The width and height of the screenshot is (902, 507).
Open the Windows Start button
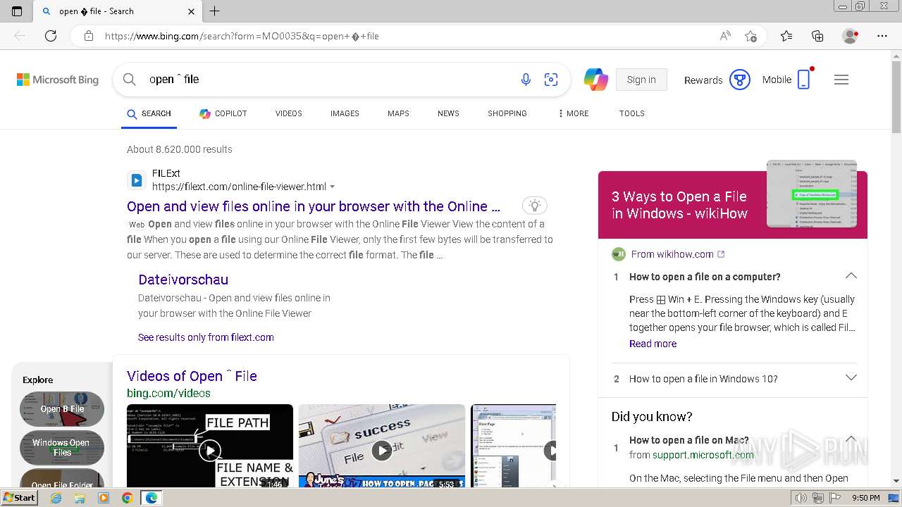click(x=20, y=498)
